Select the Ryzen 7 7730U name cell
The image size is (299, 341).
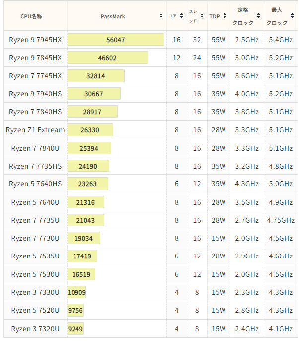click(35, 238)
